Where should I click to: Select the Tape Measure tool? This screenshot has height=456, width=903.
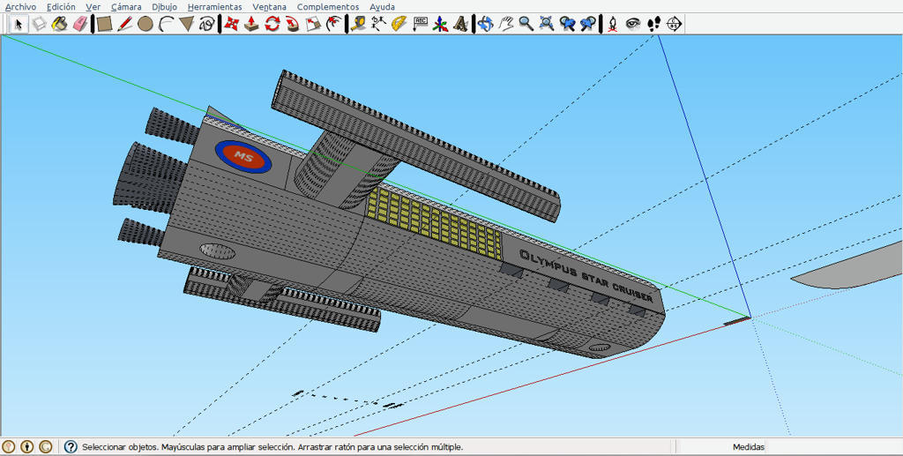click(358, 24)
